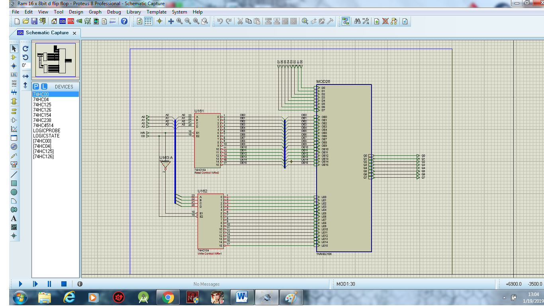This screenshot has width=544, height=306.
Task: Select the Generator Mode sine wave tool
Action: pyautogui.click(x=14, y=147)
